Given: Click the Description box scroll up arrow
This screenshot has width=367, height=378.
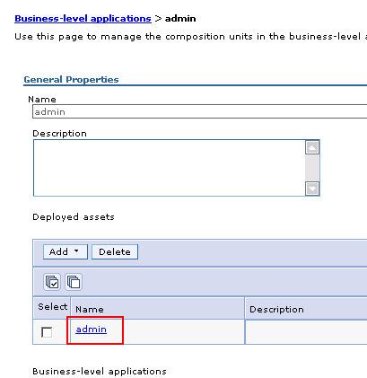Looking at the screenshot, I should pos(312,147).
